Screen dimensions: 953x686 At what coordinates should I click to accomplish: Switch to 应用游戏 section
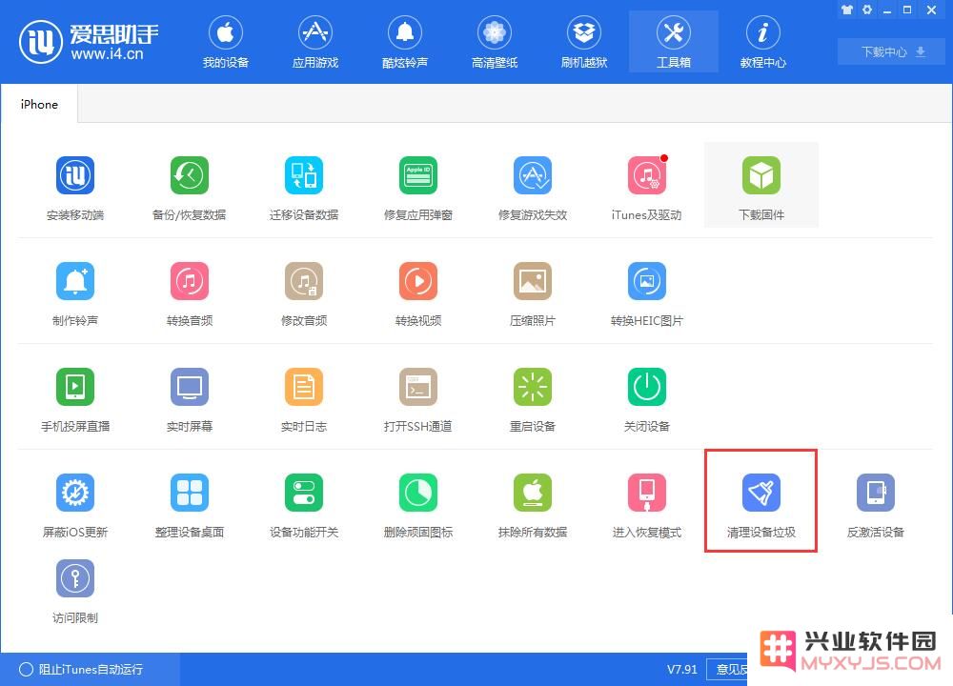click(314, 42)
